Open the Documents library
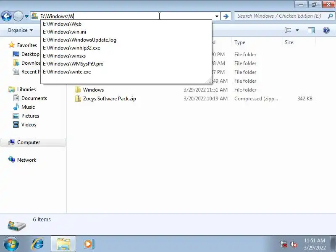The width and height of the screenshot is (336, 252). click(x=34, y=98)
